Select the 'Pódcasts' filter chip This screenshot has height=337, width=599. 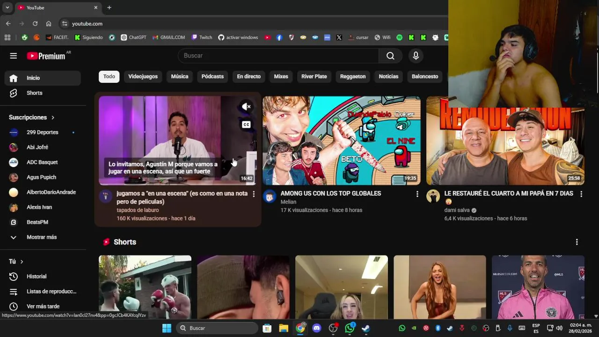coord(212,76)
